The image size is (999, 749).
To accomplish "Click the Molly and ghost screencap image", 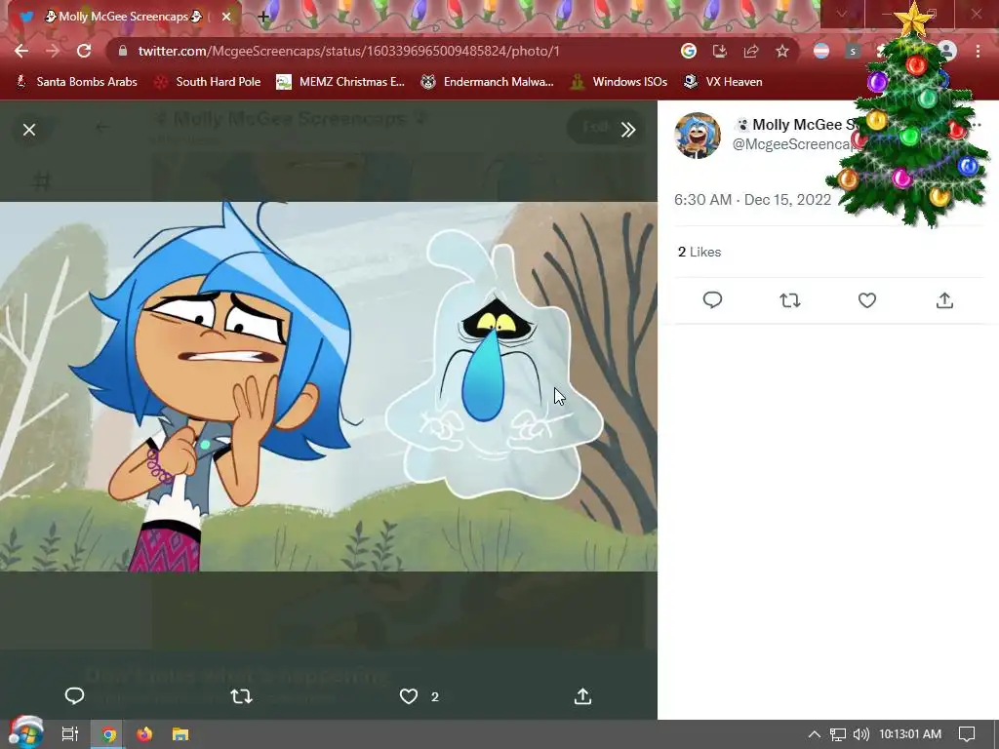I will (328, 386).
